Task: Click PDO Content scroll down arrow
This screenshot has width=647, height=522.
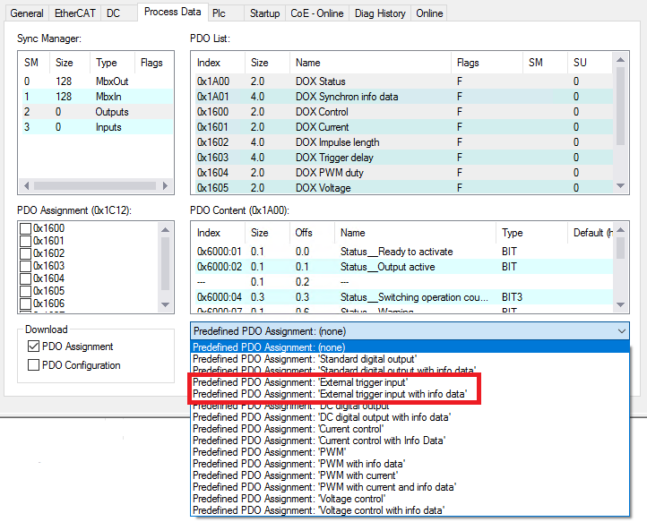Action: tap(620, 304)
